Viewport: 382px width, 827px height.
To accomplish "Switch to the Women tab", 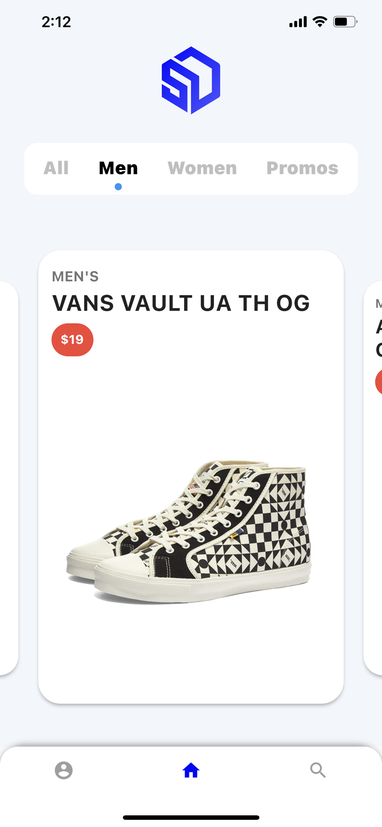I will [x=202, y=168].
